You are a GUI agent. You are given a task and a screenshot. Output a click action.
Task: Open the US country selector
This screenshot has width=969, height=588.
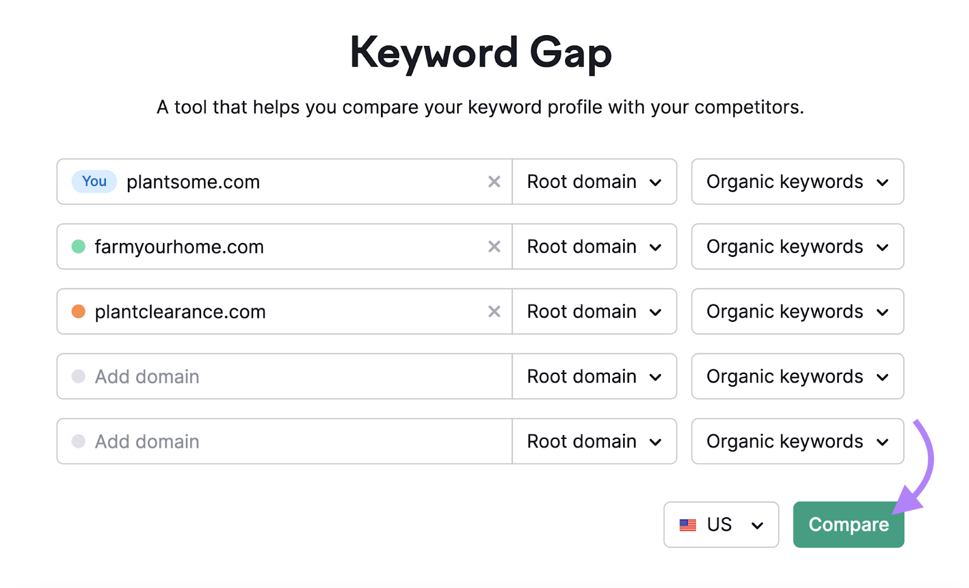(x=721, y=524)
